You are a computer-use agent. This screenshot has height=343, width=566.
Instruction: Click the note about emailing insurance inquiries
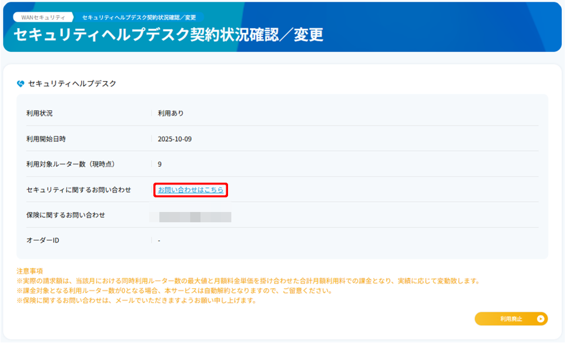[x=138, y=301]
